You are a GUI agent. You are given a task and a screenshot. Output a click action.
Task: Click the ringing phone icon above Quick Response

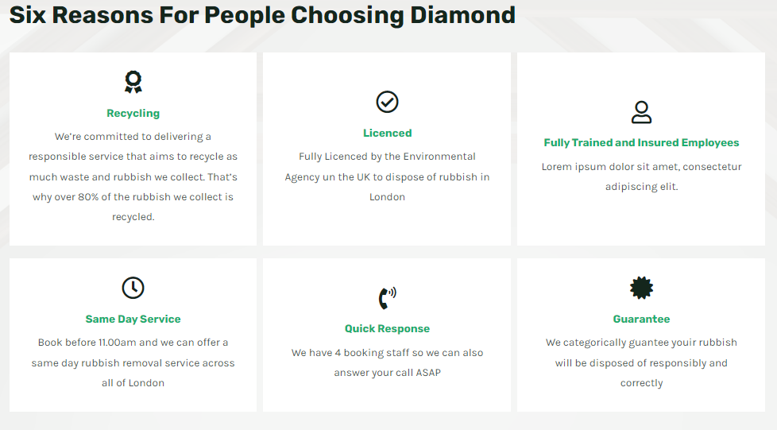coord(387,297)
